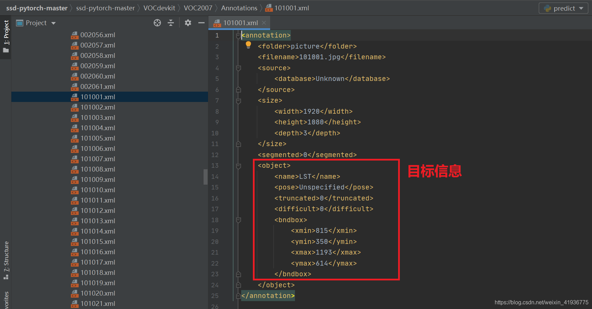This screenshot has height=309, width=592.
Task: Select 002059.xml file
Action: coord(98,66)
